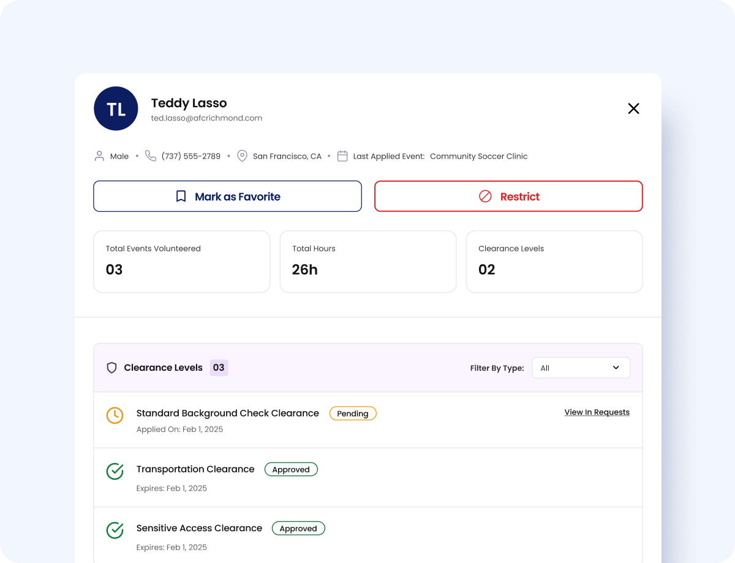The height and width of the screenshot is (563, 735).
Task: Click the person gender icon
Action: pyautogui.click(x=99, y=156)
